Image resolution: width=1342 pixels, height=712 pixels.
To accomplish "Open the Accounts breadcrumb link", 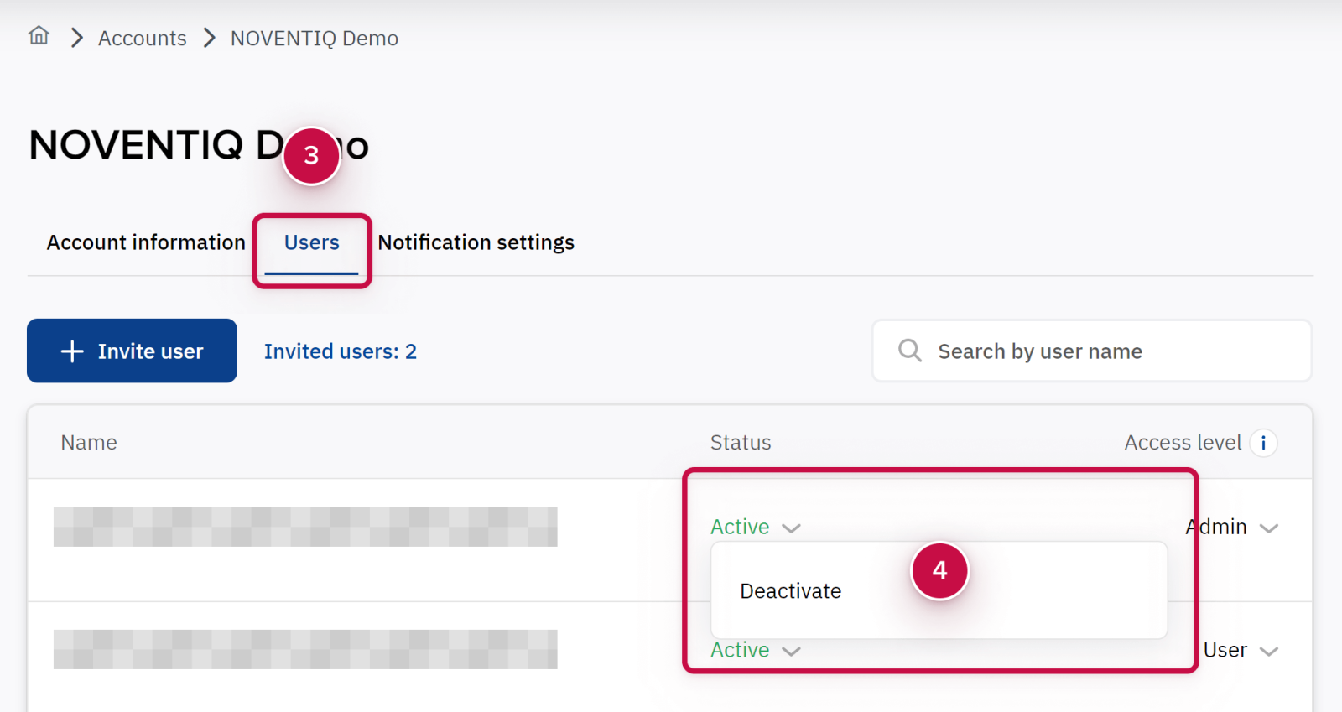I will [x=142, y=39].
